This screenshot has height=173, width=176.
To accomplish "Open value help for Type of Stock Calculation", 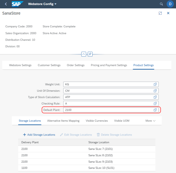I will (155, 97).
